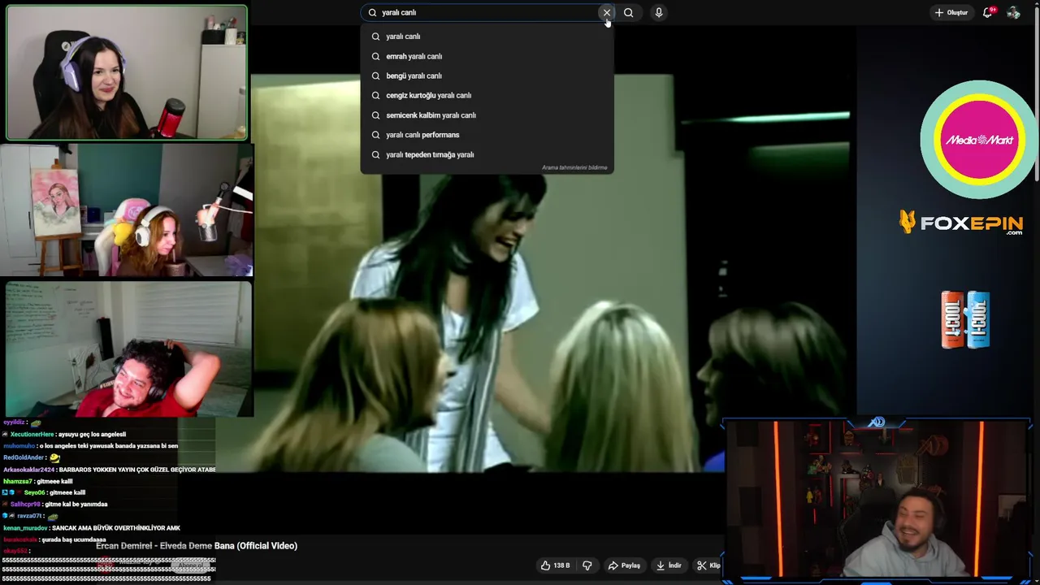
Task: Start voice search with the microphone icon
Action: click(658, 12)
